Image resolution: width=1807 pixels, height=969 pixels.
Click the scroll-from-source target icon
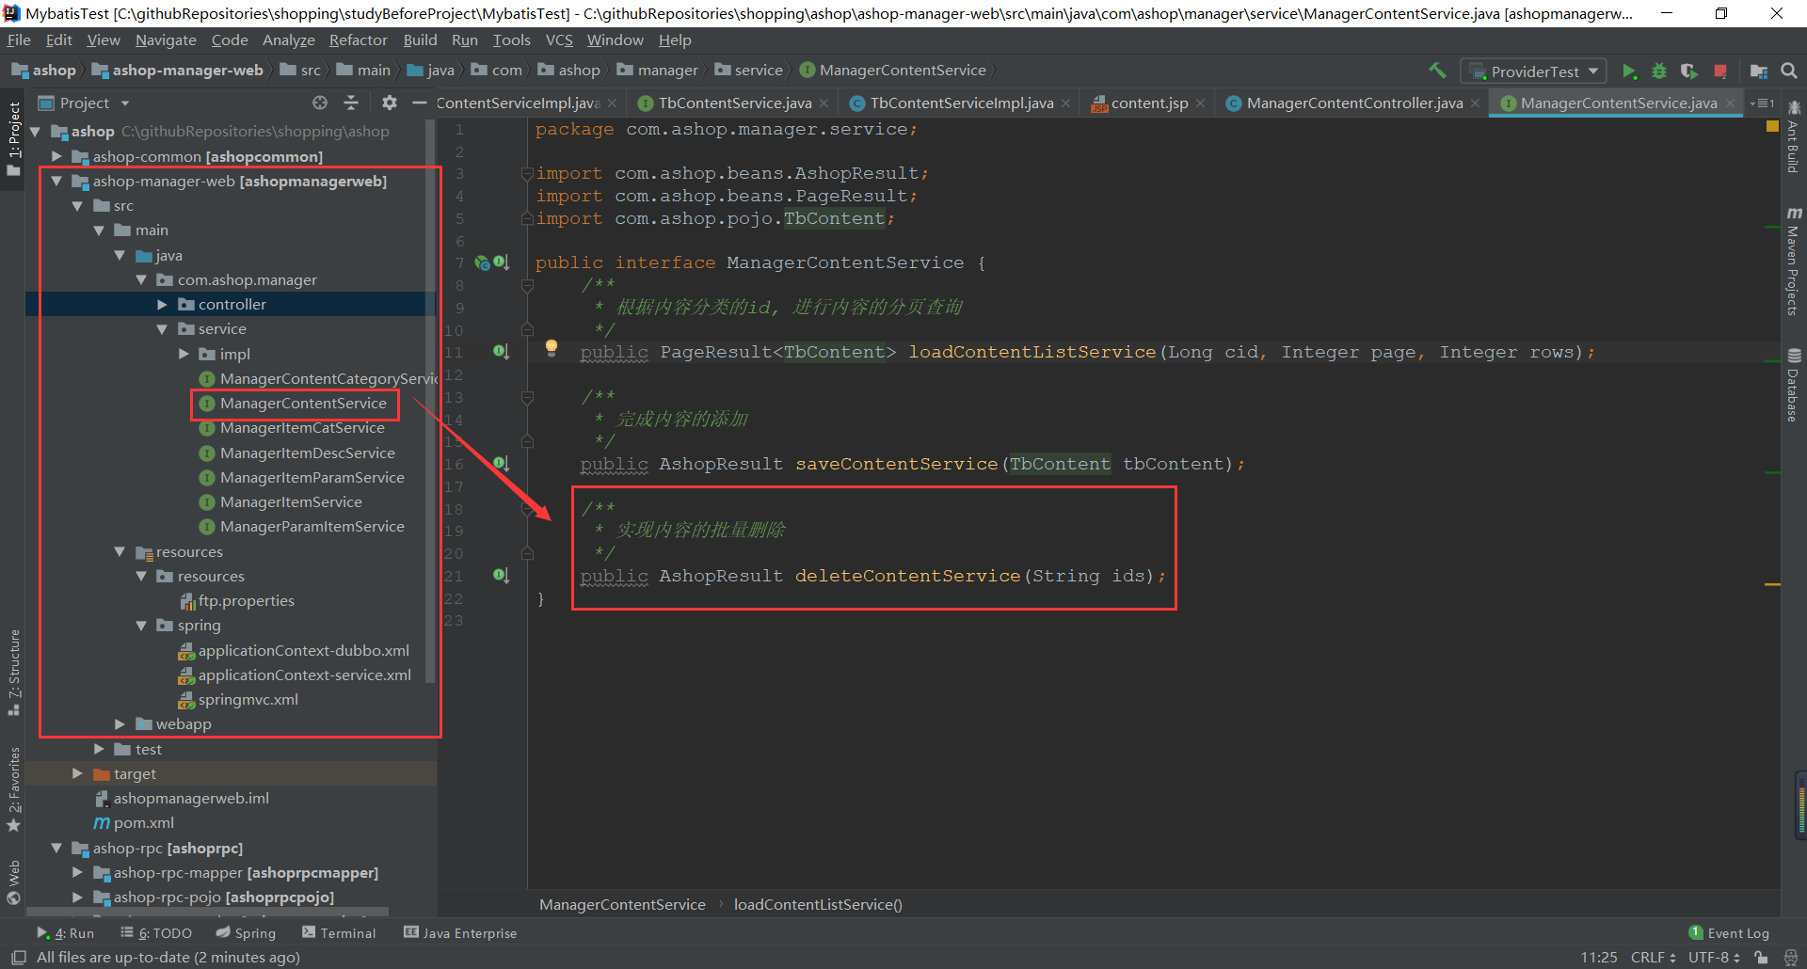[320, 103]
